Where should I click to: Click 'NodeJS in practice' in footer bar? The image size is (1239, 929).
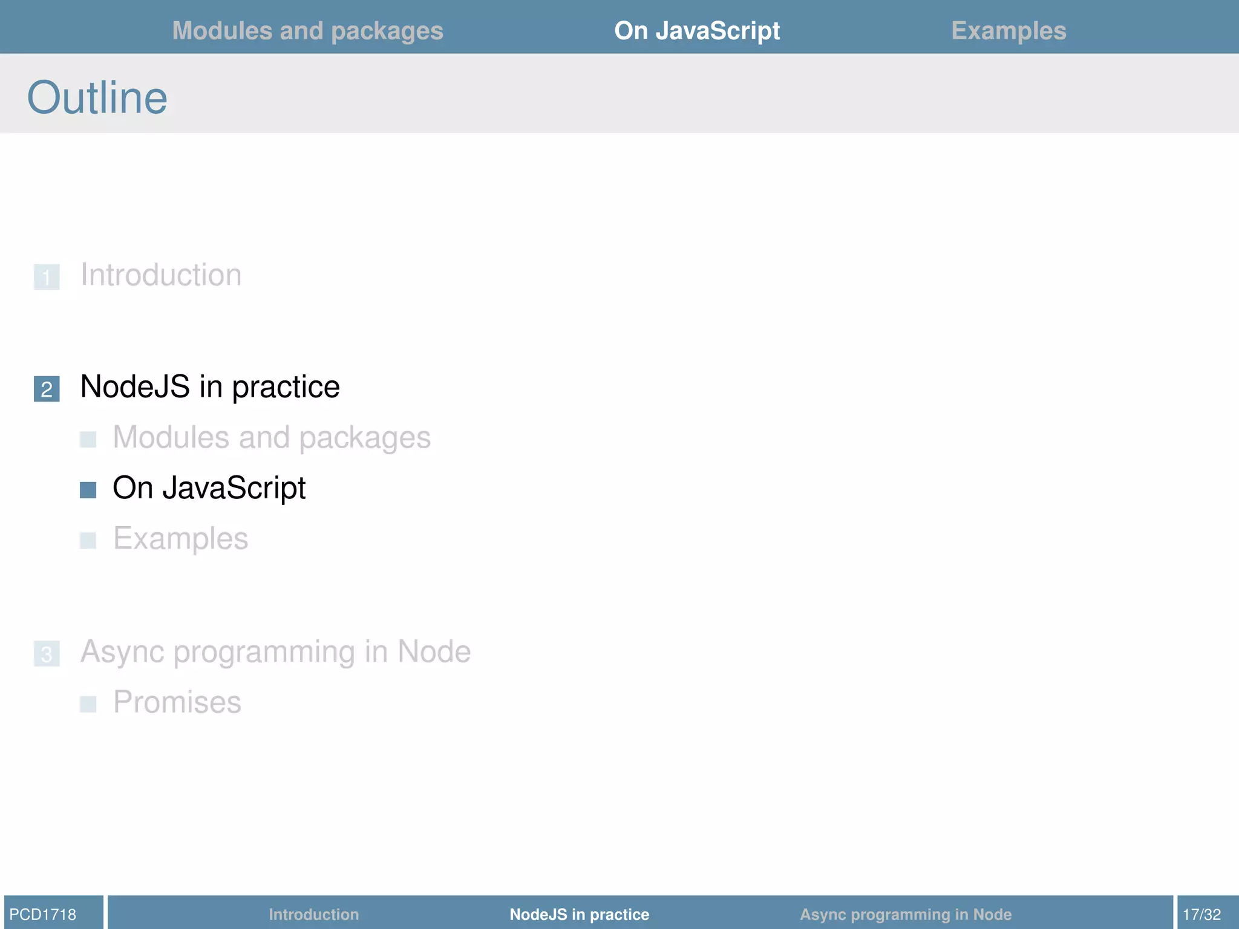coord(580,914)
